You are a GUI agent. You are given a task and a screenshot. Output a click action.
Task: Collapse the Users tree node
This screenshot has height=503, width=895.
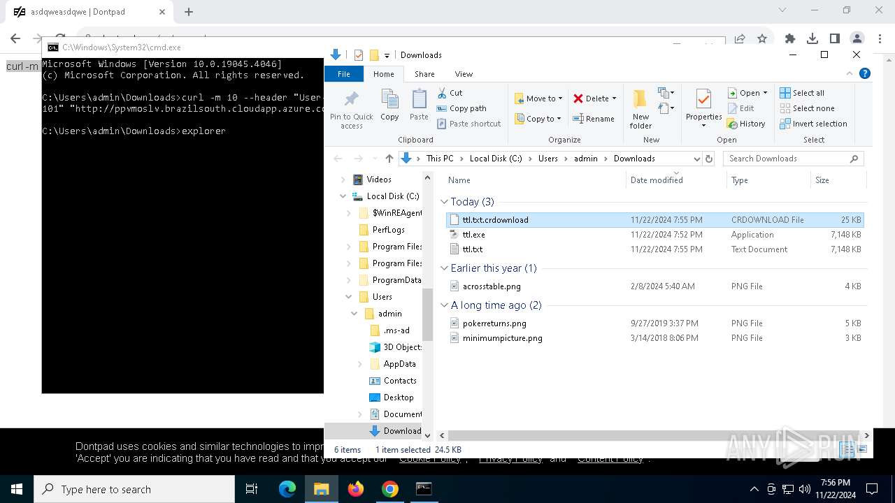(349, 297)
